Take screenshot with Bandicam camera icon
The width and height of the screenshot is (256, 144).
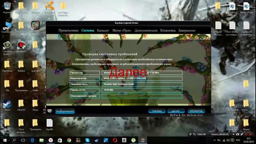pyautogui.click(x=238, y=134)
